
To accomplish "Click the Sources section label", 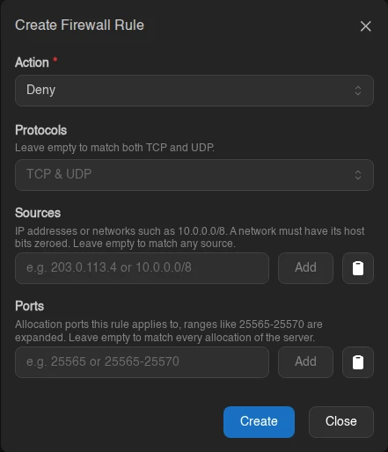I will pyautogui.click(x=38, y=213).
